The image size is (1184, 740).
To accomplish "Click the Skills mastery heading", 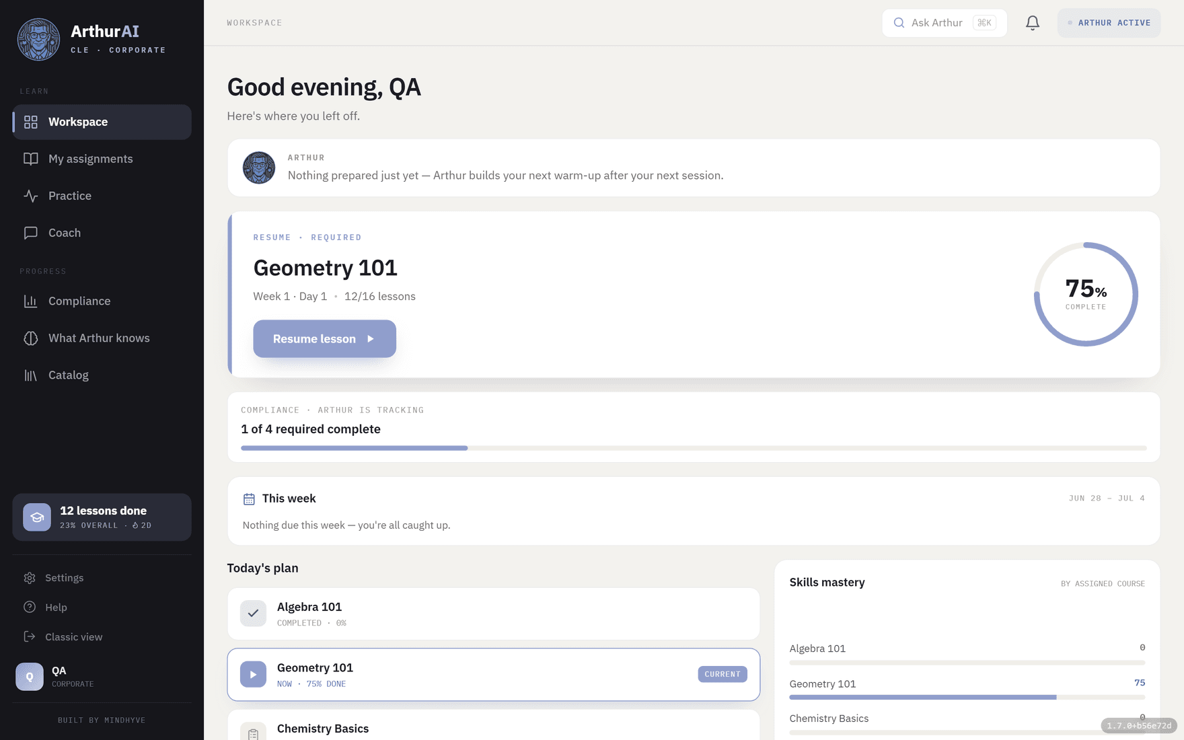I will pos(827,583).
